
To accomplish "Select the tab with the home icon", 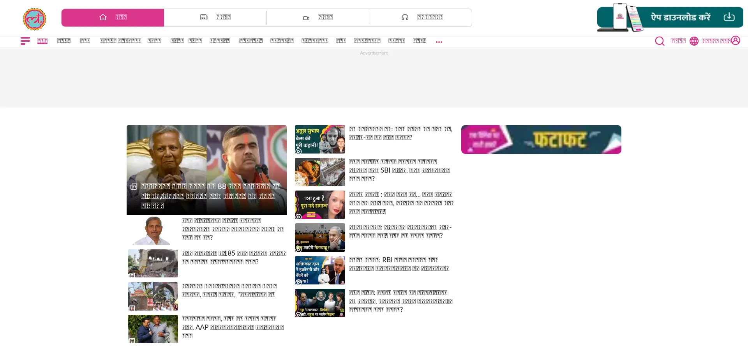I will (x=113, y=18).
